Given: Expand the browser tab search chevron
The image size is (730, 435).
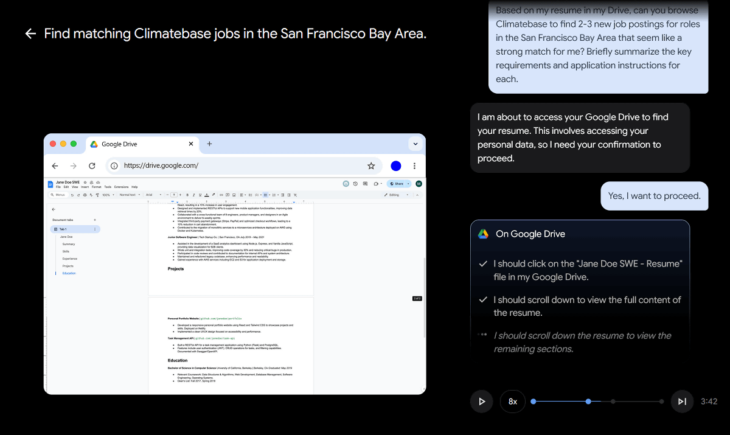Looking at the screenshot, I should (x=415, y=144).
